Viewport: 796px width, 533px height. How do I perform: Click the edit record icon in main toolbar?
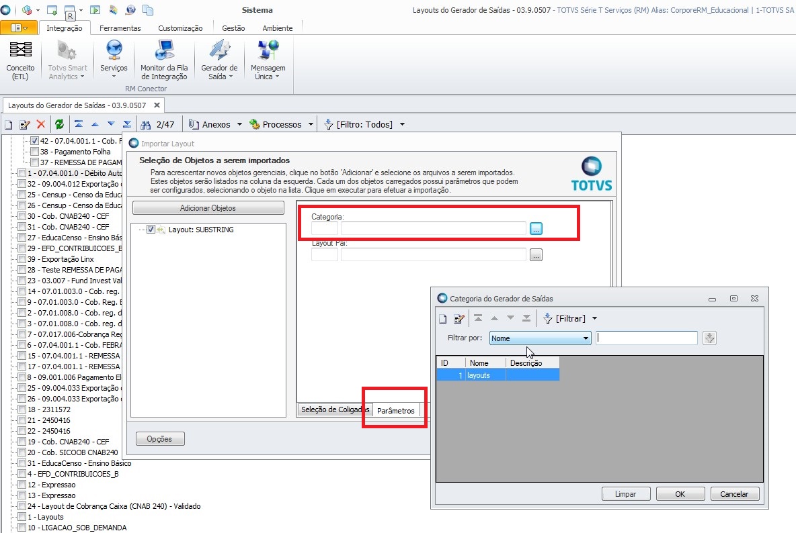(x=24, y=124)
